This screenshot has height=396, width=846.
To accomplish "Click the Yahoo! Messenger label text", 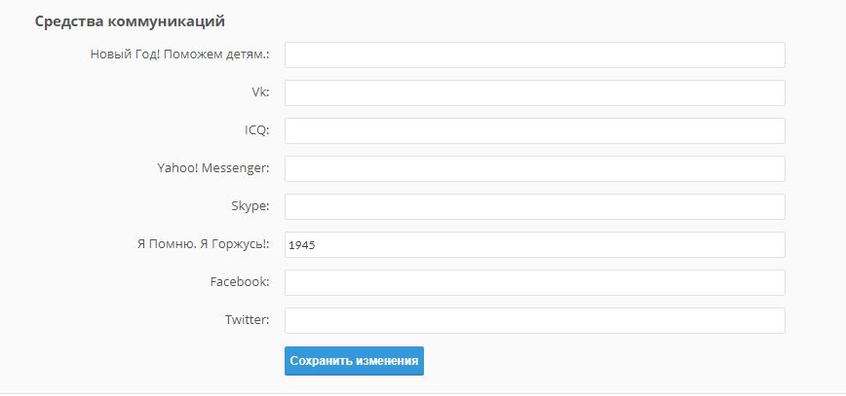I will (x=212, y=169).
